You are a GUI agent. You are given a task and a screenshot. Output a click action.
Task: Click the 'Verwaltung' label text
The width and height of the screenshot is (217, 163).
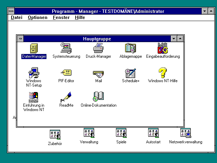tap(89, 142)
